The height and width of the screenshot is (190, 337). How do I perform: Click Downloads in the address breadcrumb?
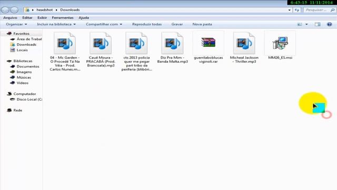point(70,10)
